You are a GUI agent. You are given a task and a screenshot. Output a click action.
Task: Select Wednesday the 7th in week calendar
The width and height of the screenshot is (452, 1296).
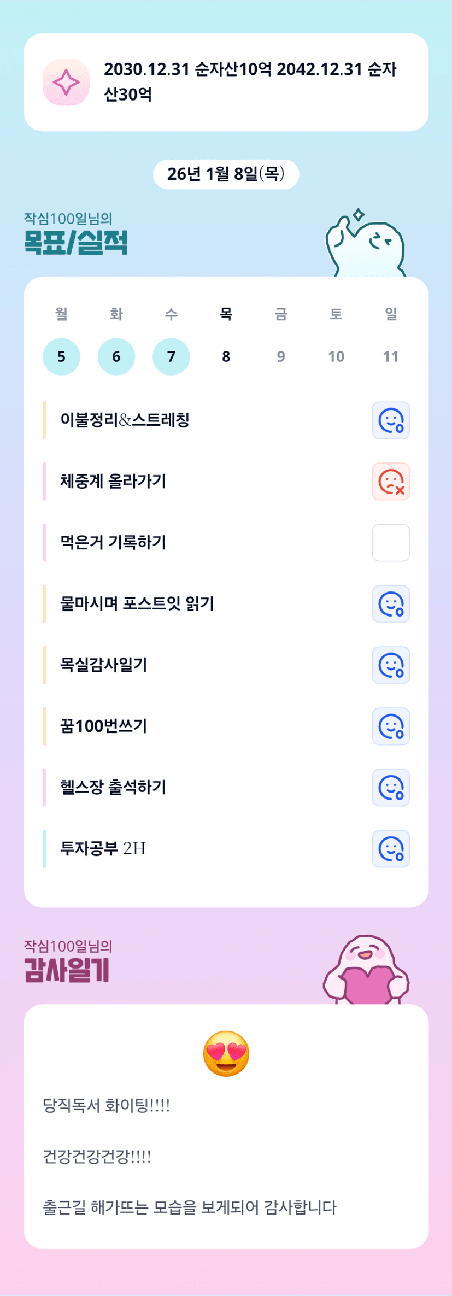pyautogui.click(x=171, y=356)
